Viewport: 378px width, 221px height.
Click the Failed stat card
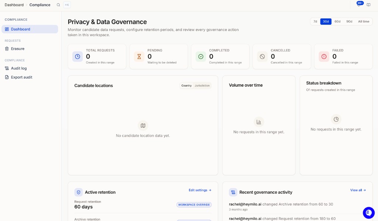click(x=344, y=57)
